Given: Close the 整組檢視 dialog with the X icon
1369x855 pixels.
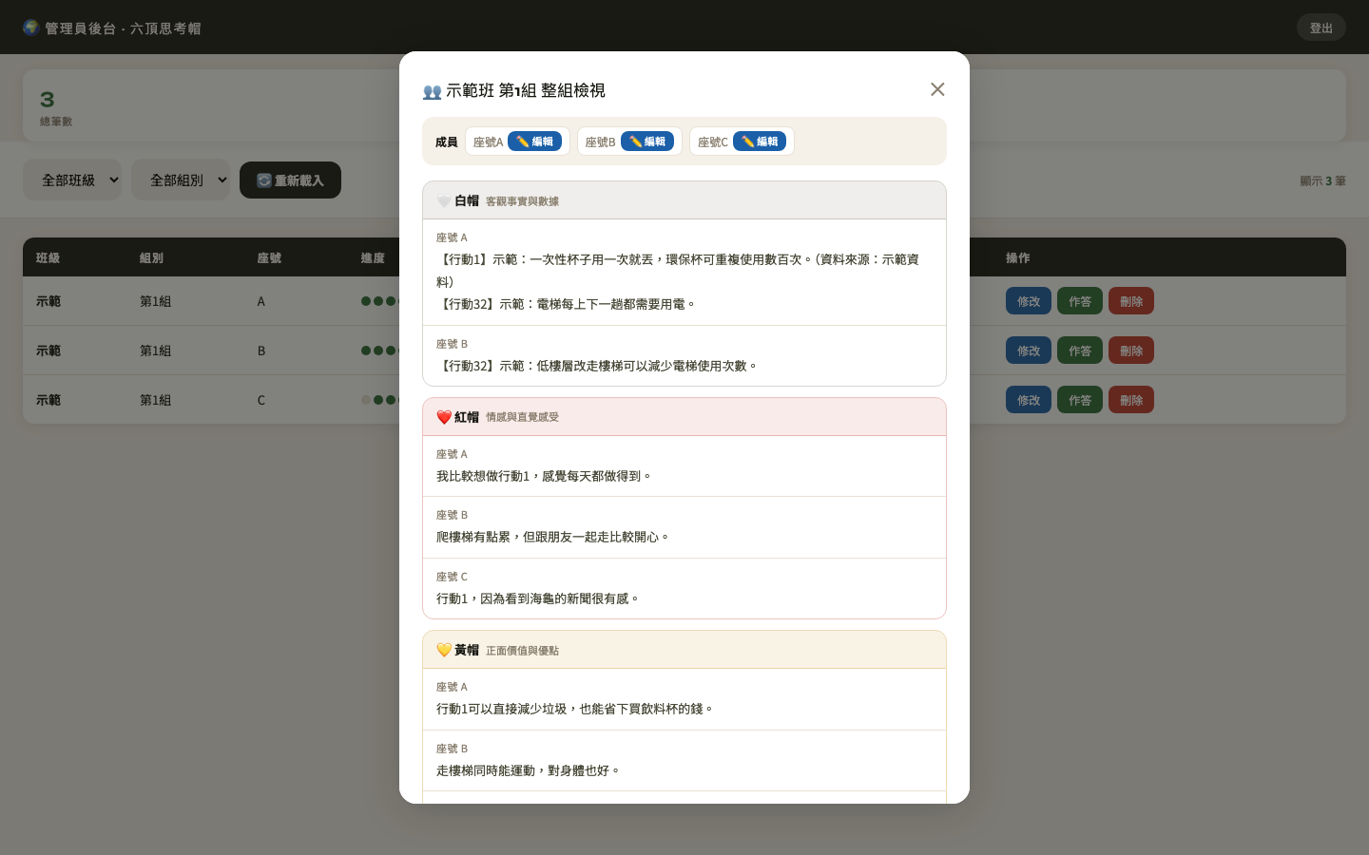Looking at the screenshot, I should 937,89.
